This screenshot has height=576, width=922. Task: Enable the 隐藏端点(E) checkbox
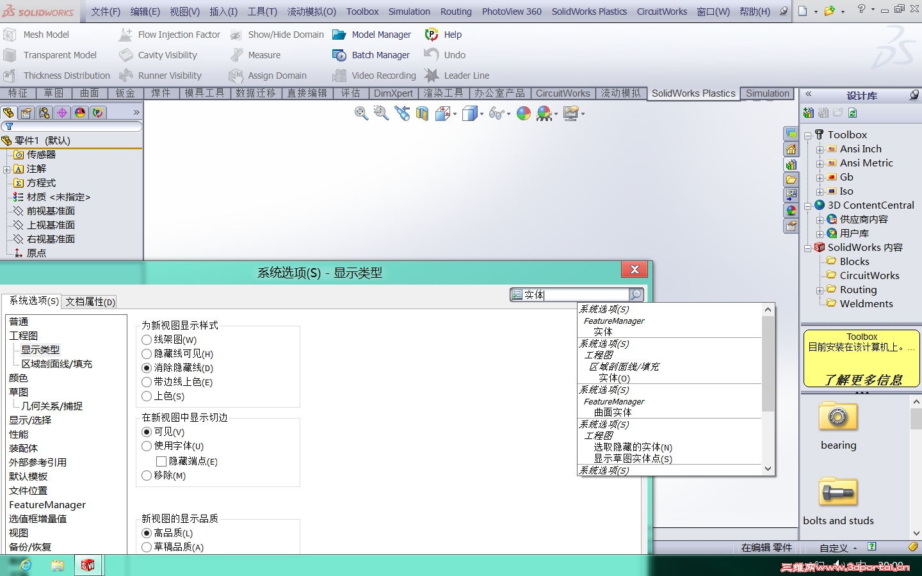pos(161,461)
